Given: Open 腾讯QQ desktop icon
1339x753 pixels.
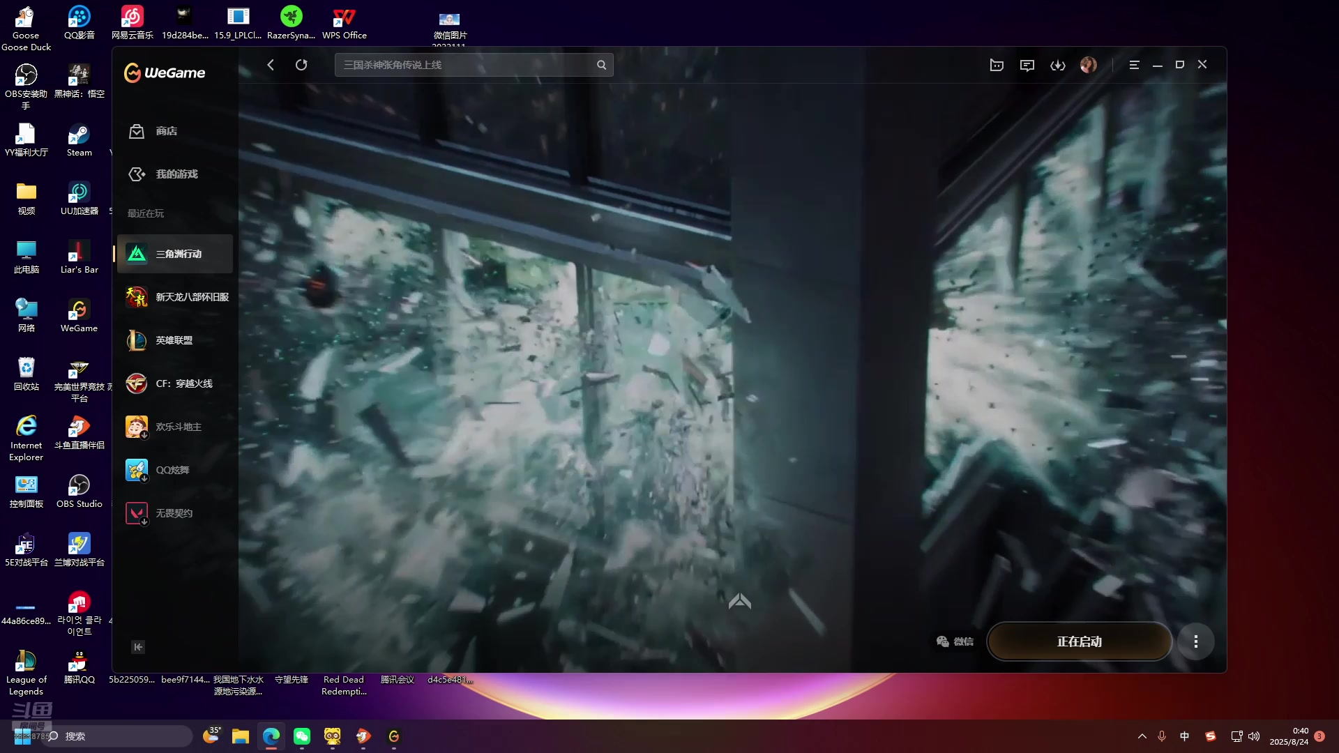Looking at the screenshot, I should [x=79, y=667].
